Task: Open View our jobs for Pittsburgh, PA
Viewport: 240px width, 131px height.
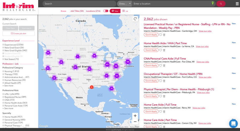Action: pos(203,93)
